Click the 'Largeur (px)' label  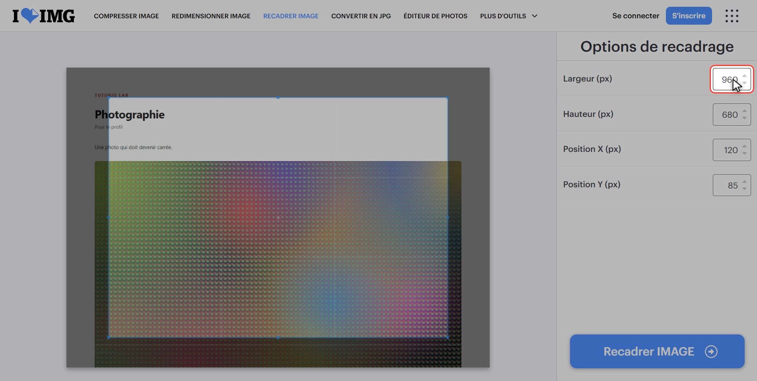[588, 79]
